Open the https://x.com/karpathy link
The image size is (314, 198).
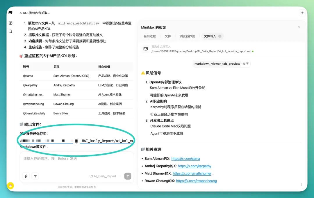tap(195, 166)
